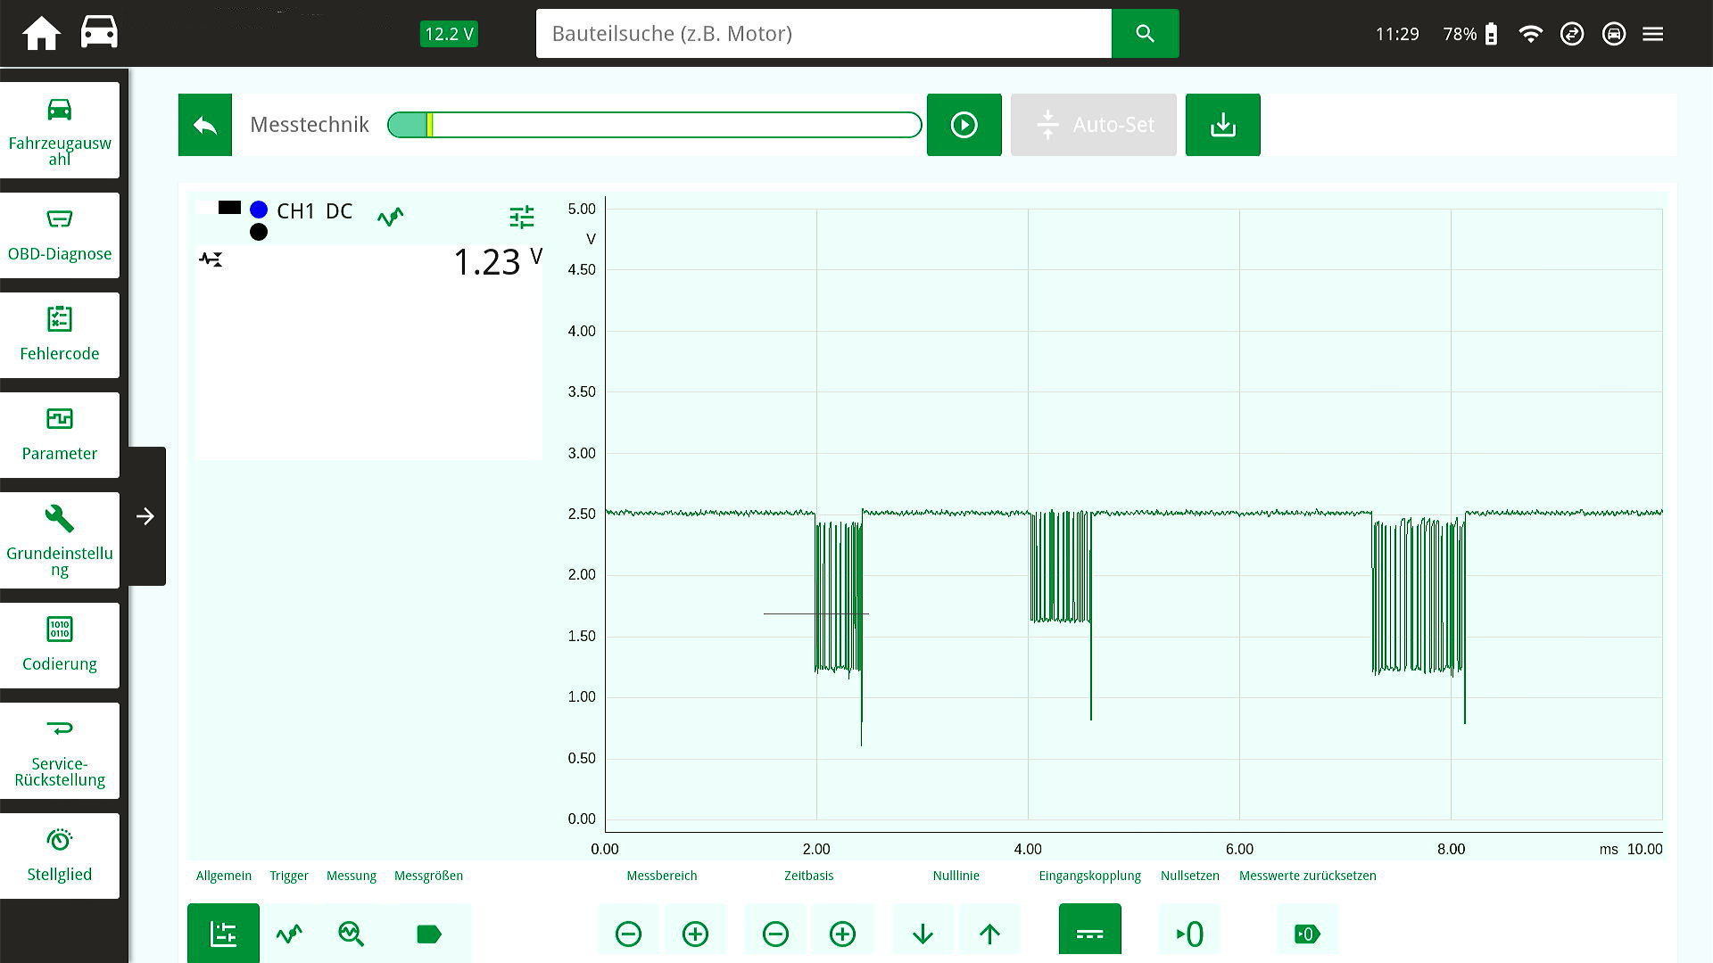Image resolution: width=1713 pixels, height=963 pixels.
Task: Open the vehicle car icon in the top bar
Action: click(x=99, y=33)
